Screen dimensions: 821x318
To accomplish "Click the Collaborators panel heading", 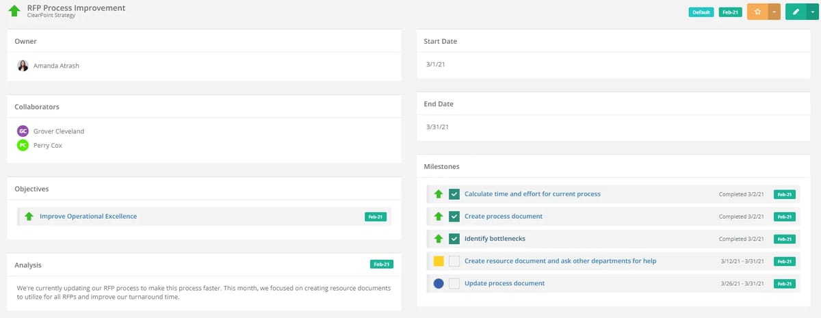I will (x=37, y=107).
